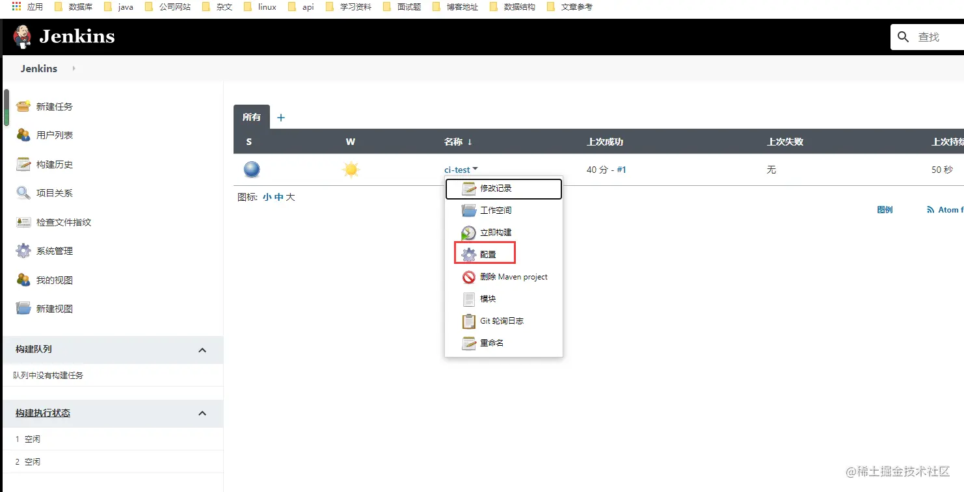Switch to the 所有 view tab

(x=251, y=117)
